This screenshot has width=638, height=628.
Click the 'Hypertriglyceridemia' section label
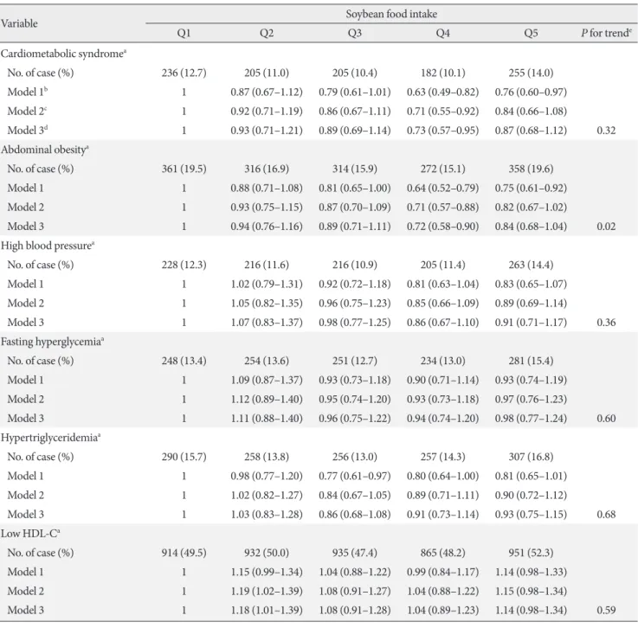[x=50, y=438]
